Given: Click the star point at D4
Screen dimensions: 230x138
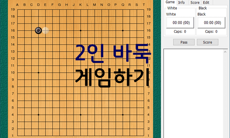Looking at the screenshot, I should click(x=39, y=115).
